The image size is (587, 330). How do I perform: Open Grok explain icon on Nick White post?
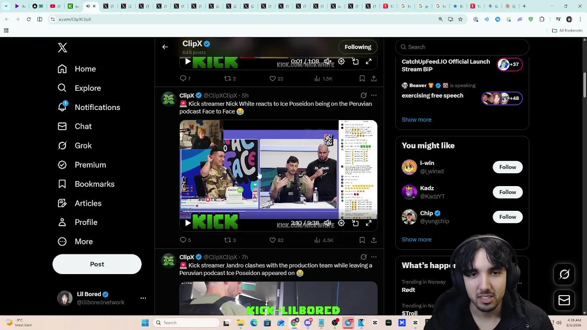pos(363,95)
